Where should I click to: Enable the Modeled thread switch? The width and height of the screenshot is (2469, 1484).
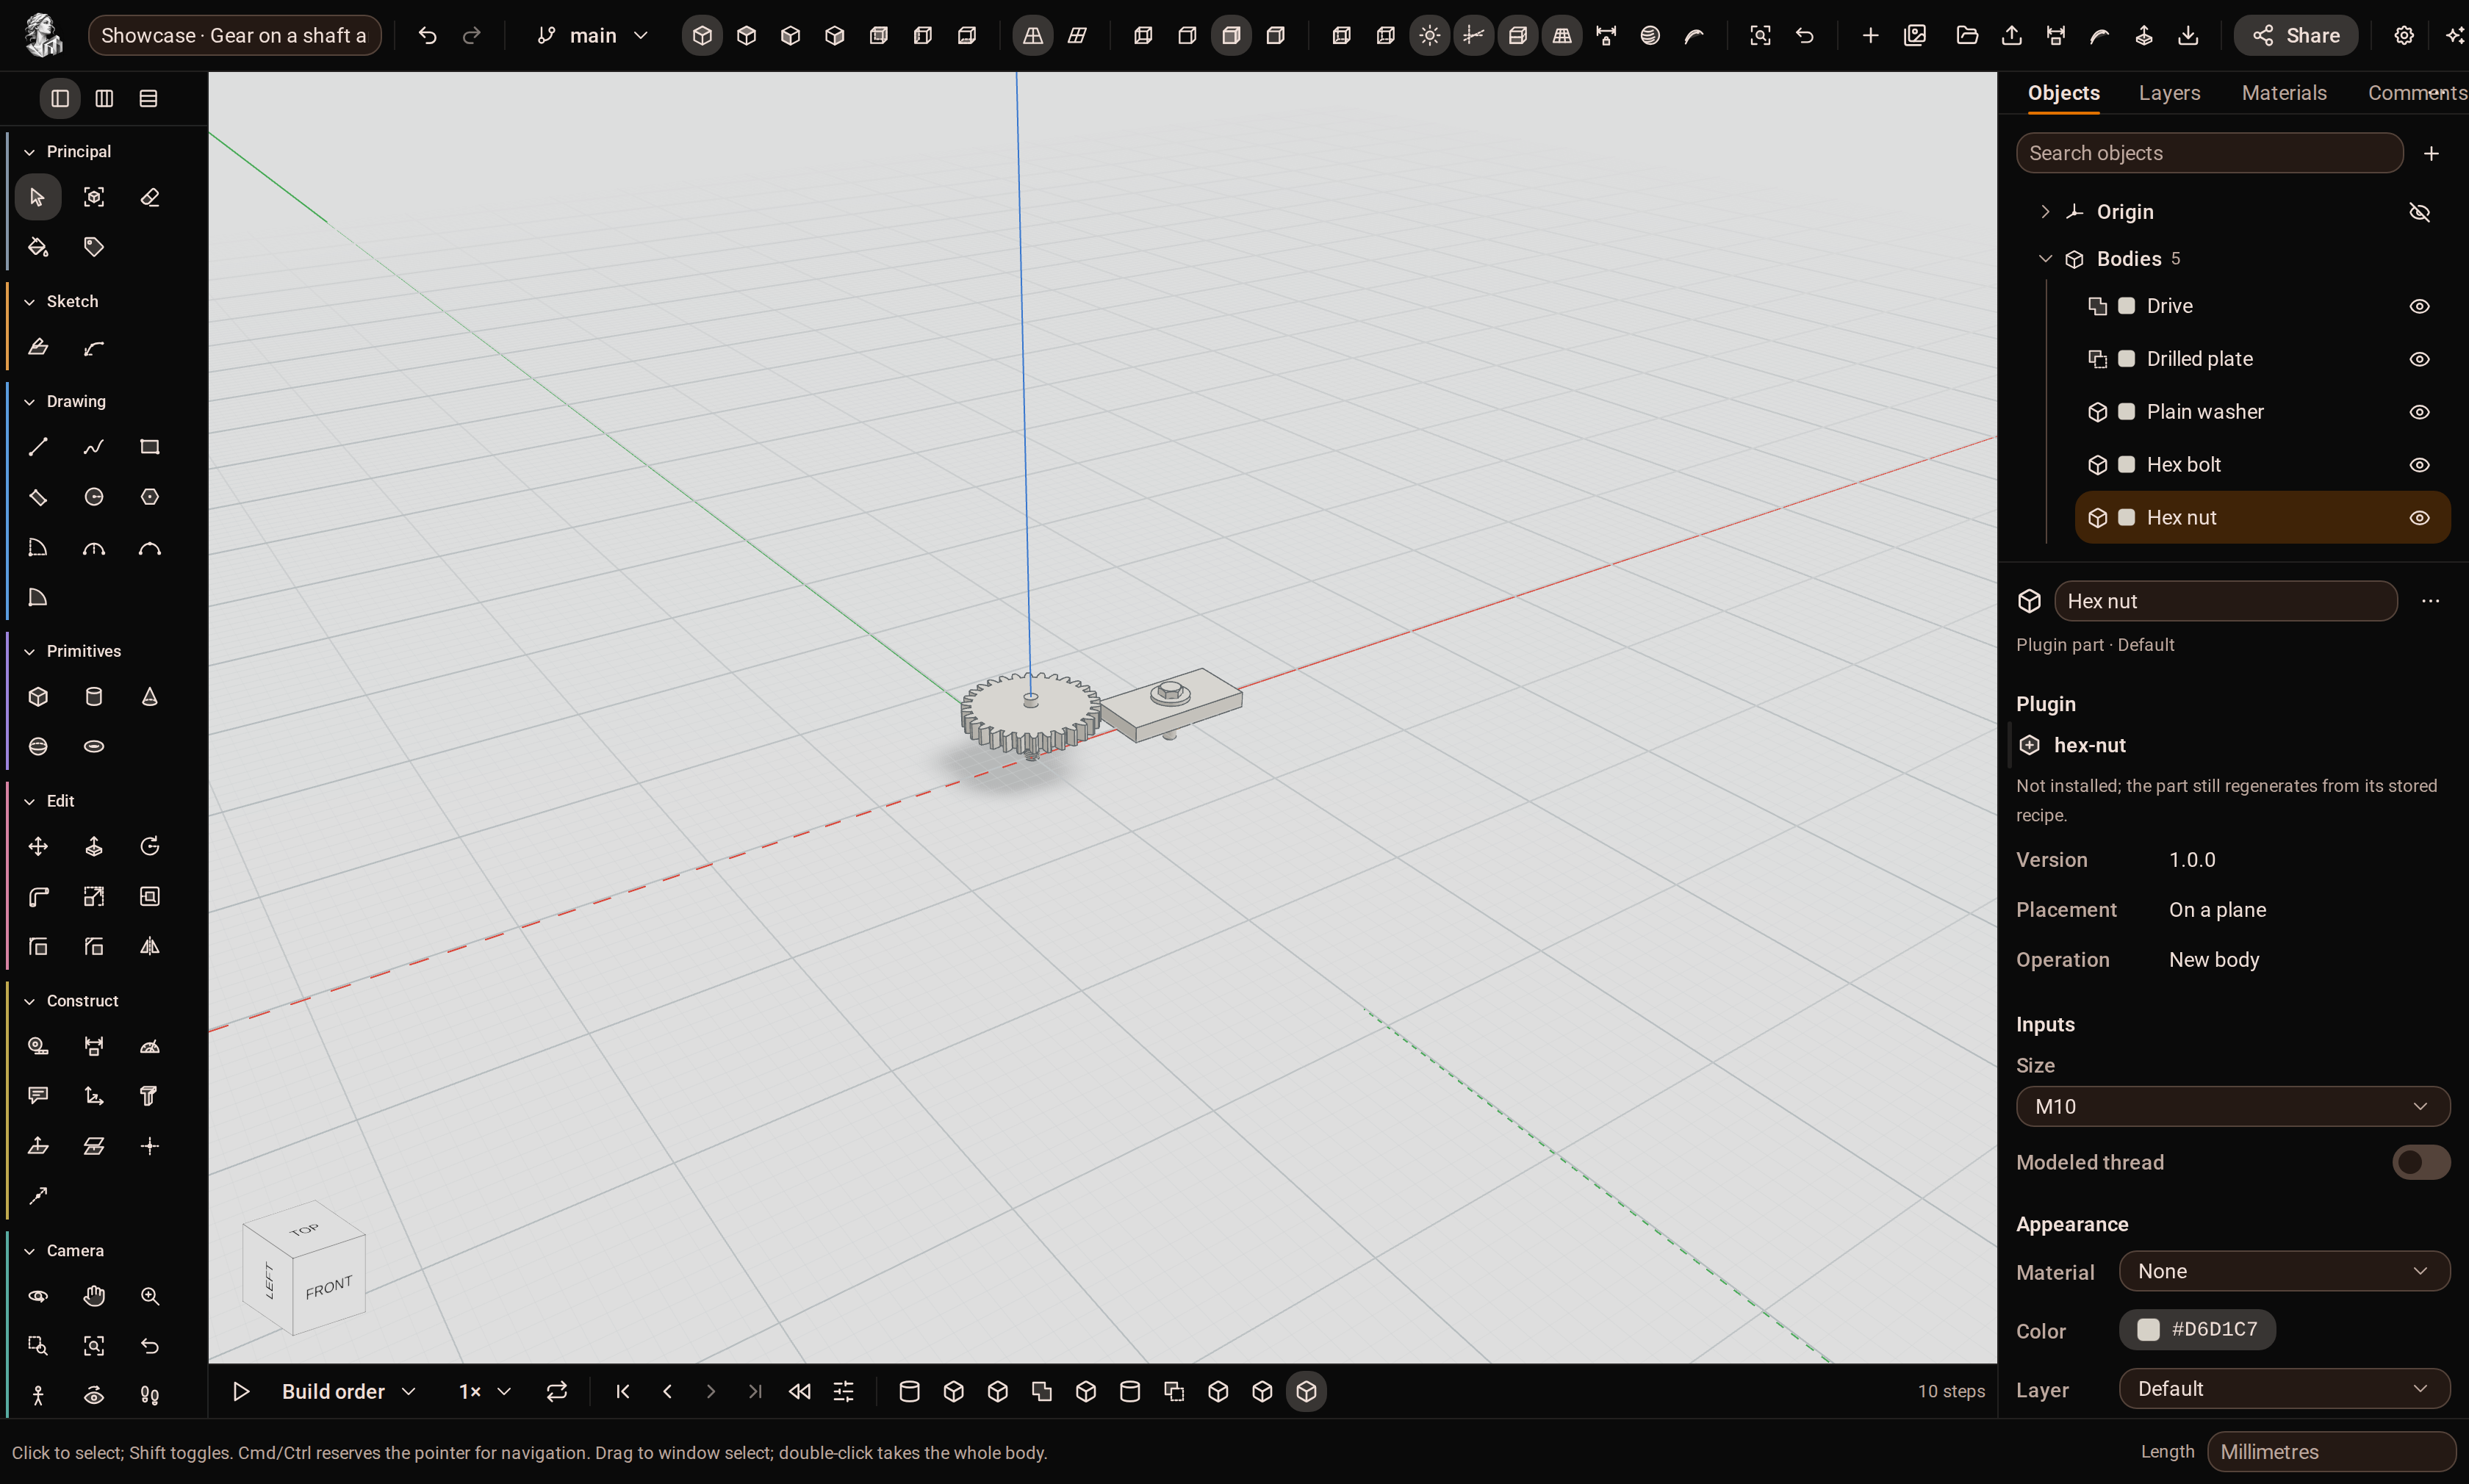[x=2421, y=1163]
